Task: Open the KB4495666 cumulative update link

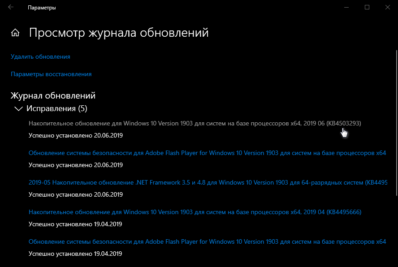Action: coord(195,212)
